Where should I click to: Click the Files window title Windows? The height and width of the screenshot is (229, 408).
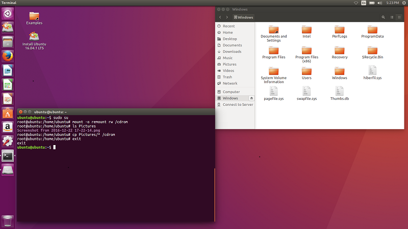point(240,9)
